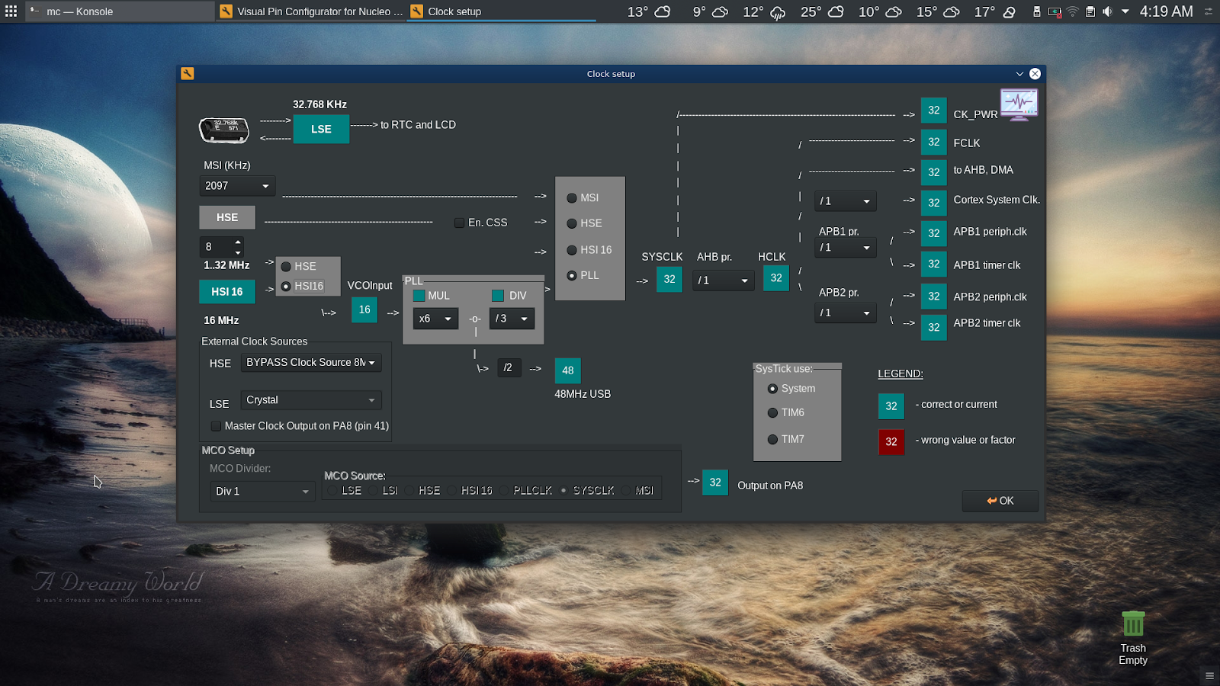This screenshot has height=686, width=1220.
Task: Click the Wi-Fi network tray icon
Action: (1073, 11)
